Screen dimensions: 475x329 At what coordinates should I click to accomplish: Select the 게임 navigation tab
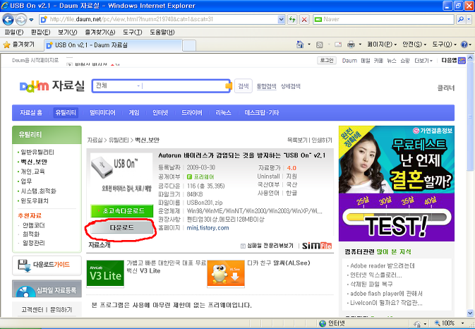tap(134, 113)
